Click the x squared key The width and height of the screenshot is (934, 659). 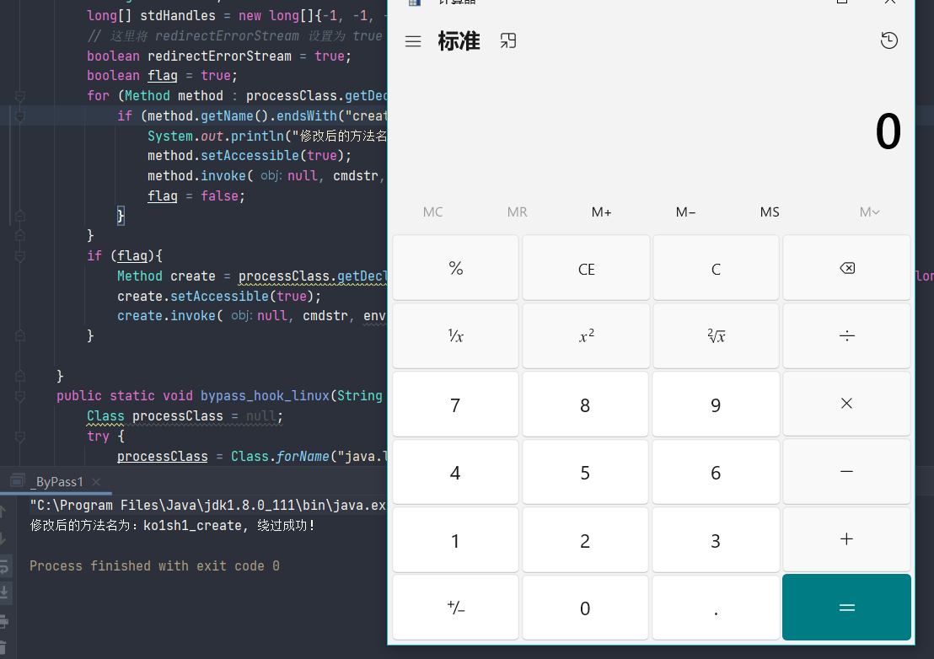point(586,337)
